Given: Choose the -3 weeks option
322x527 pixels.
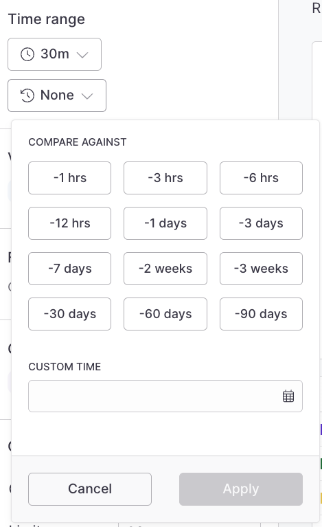Looking at the screenshot, I should 261,269.
